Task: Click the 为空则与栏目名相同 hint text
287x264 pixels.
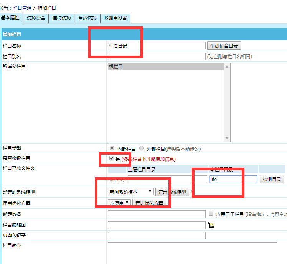Action: click(229, 56)
